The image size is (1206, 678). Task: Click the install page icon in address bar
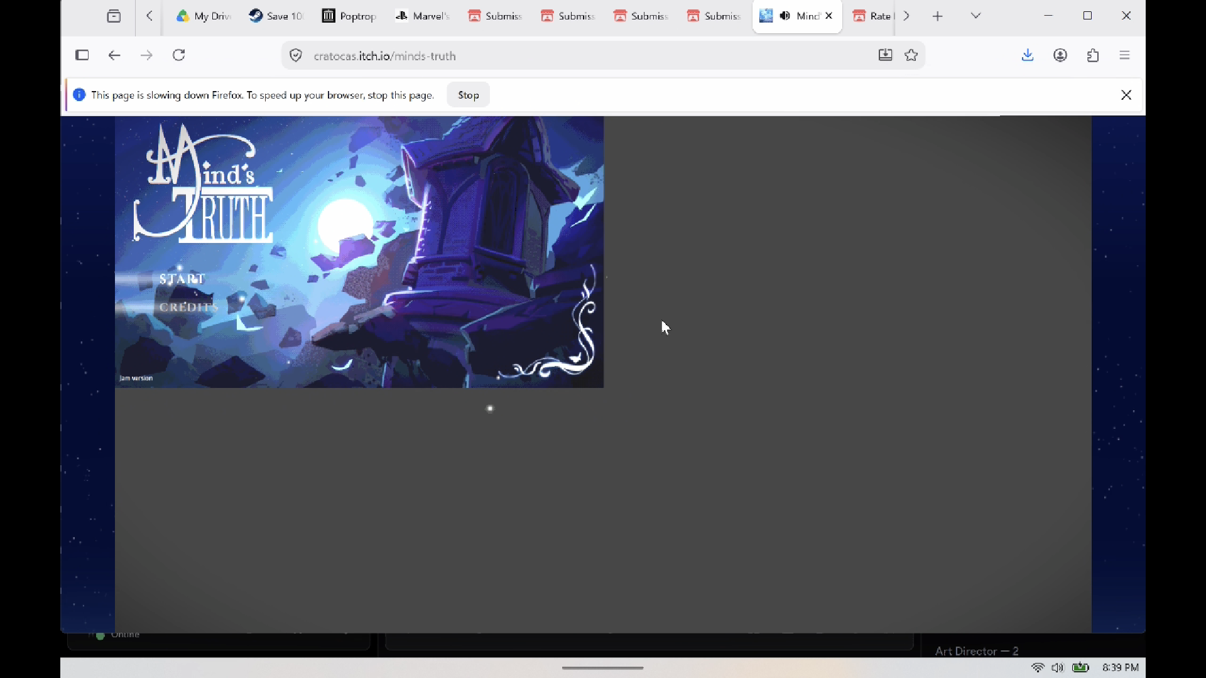point(885,55)
